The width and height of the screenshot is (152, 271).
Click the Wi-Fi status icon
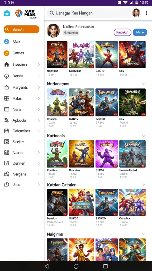125,3
